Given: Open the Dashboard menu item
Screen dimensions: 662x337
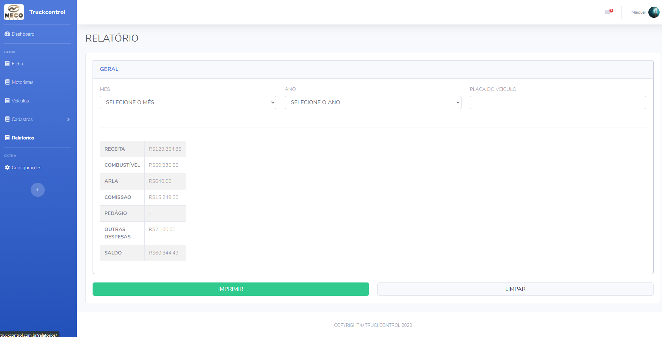Looking at the screenshot, I should [23, 34].
